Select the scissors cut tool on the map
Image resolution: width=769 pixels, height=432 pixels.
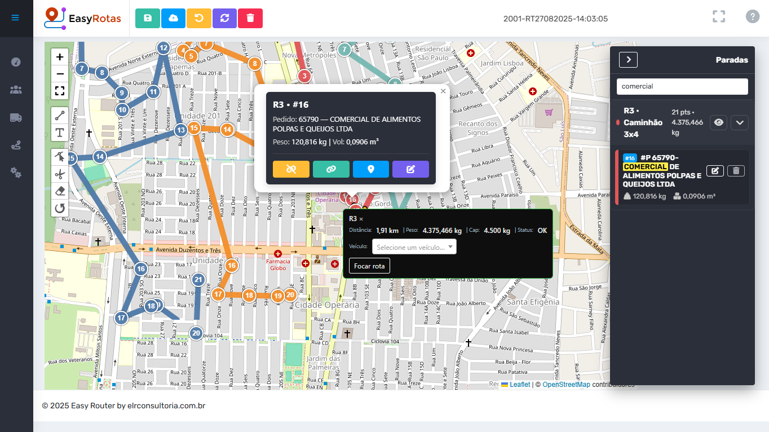[x=60, y=174]
